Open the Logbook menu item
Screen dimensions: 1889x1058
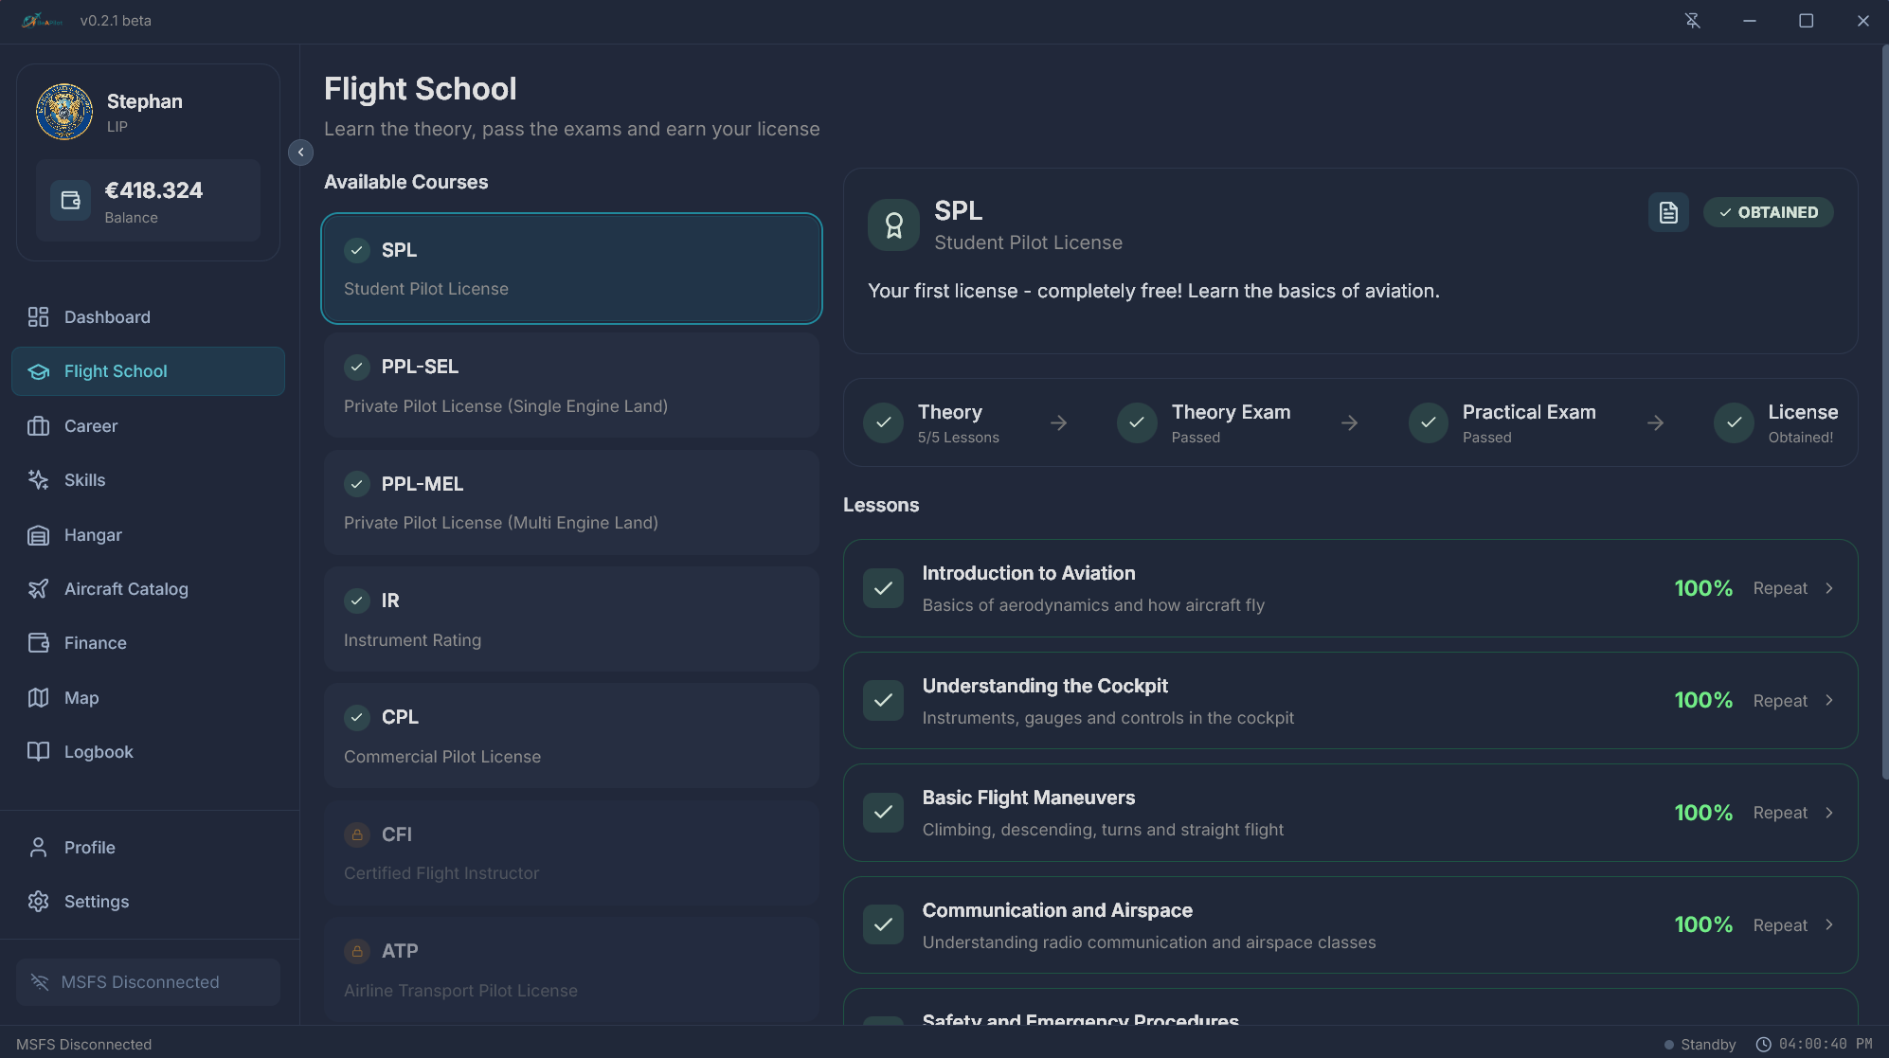click(x=99, y=752)
